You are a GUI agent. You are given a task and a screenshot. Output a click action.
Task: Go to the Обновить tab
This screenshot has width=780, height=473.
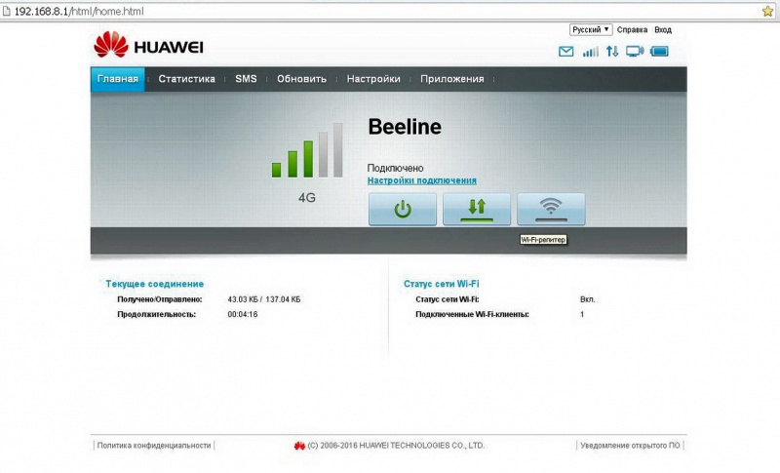301,79
